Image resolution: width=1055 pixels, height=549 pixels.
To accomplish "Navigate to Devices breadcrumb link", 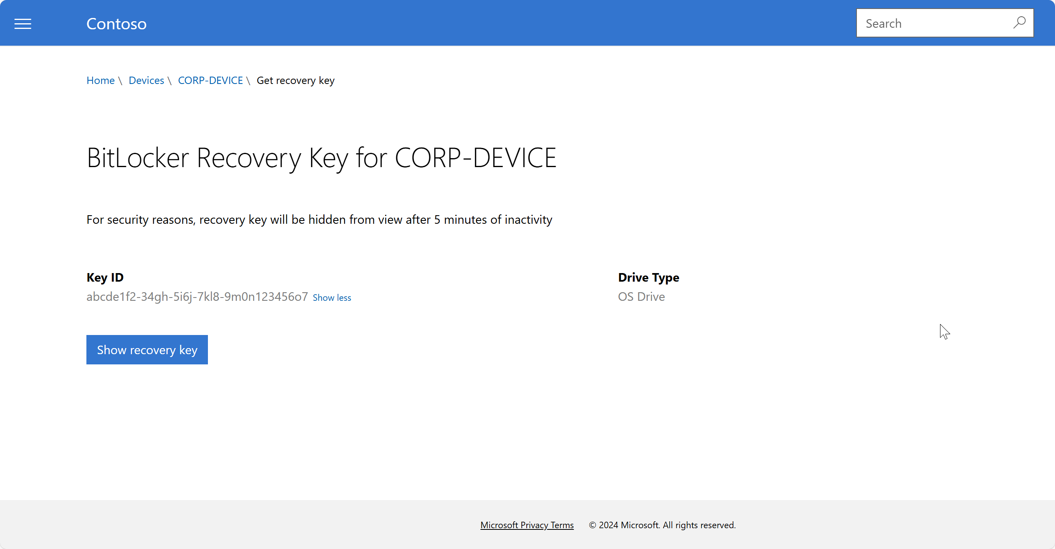I will pyautogui.click(x=146, y=79).
